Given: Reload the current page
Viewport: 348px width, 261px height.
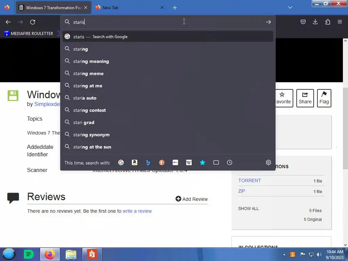Looking at the screenshot, I should click(x=33, y=22).
